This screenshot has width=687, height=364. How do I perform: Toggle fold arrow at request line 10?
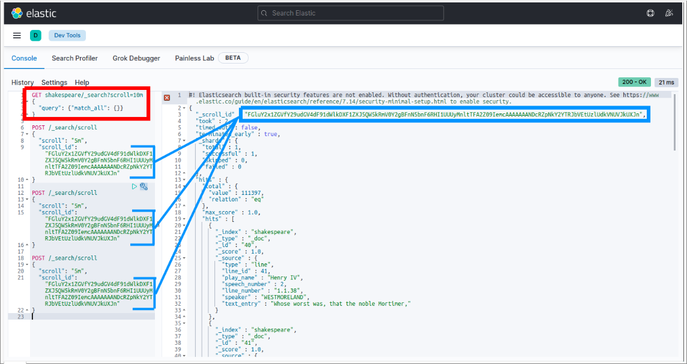point(27,180)
